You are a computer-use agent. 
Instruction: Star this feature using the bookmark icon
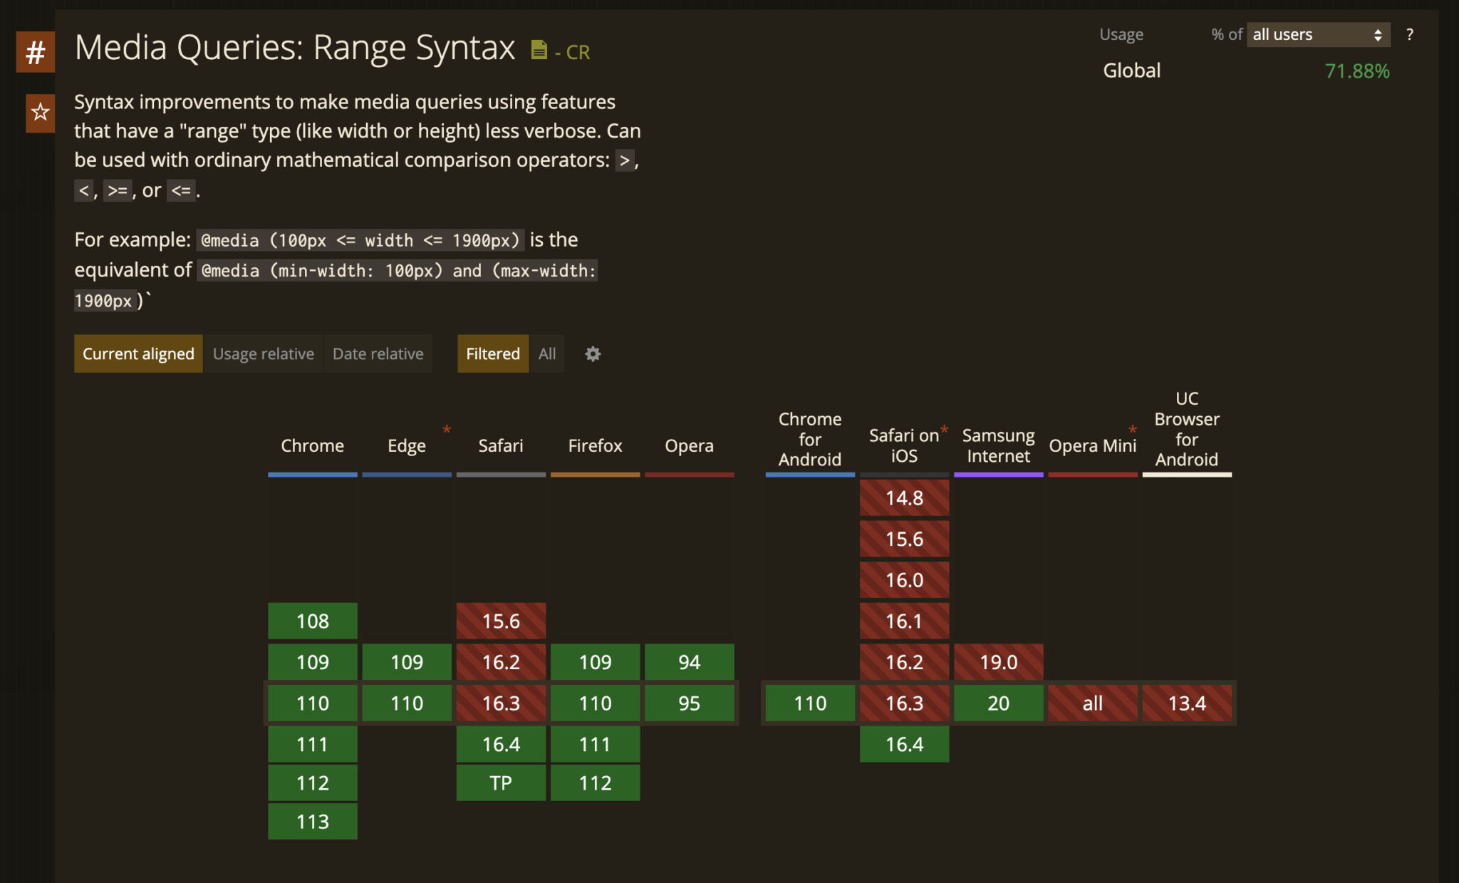[x=40, y=113]
